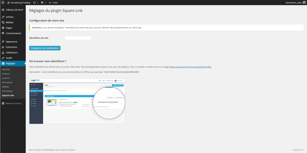Open Écriture settings submenu
Viewport: 307px width, 153px height.
pyautogui.click(x=6, y=74)
